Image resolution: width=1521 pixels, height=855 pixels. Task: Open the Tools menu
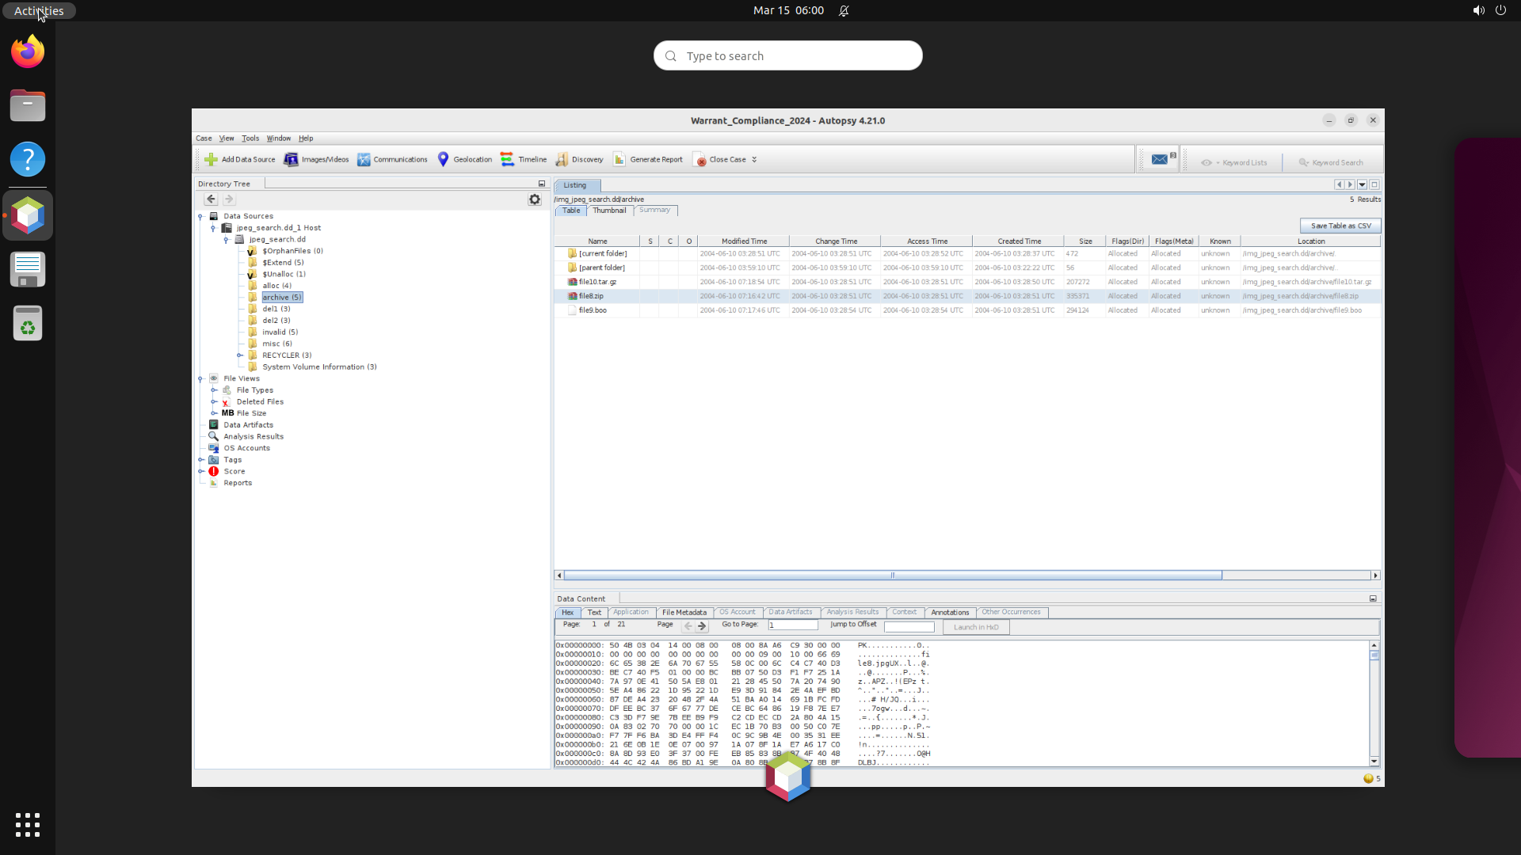[250, 139]
